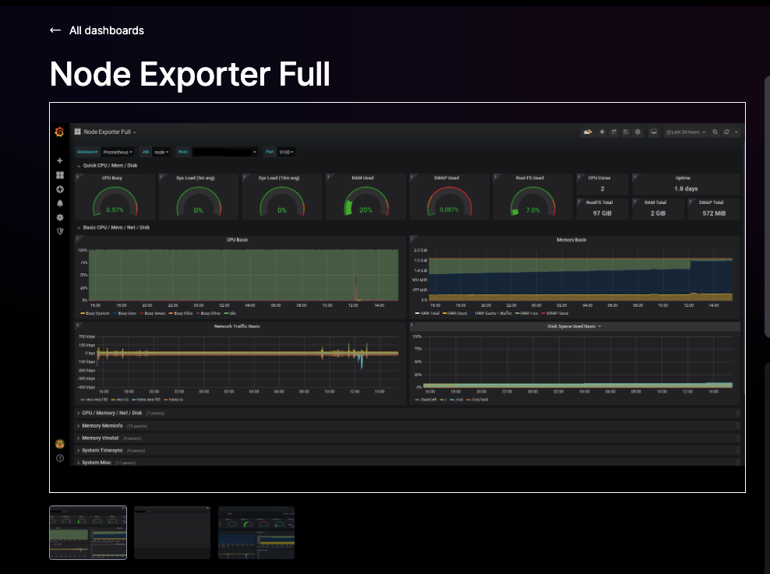Open the Configuration gear icon in sidebar
The image size is (770, 574).
[x=60, y=217]
